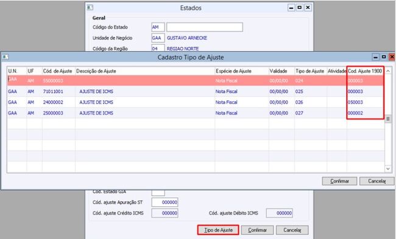396x239 pixels.
Task: Click the Estados window system icon
Action: pos(90,7)
